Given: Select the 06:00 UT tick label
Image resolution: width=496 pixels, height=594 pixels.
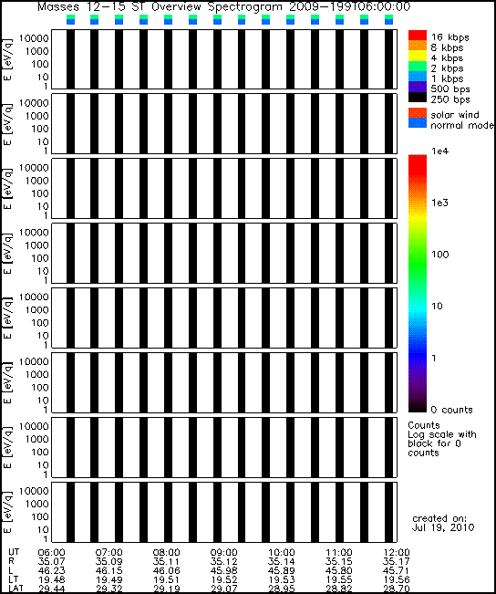Looking at the screenshot, I should pyautogui.click(x=51, y=553).
